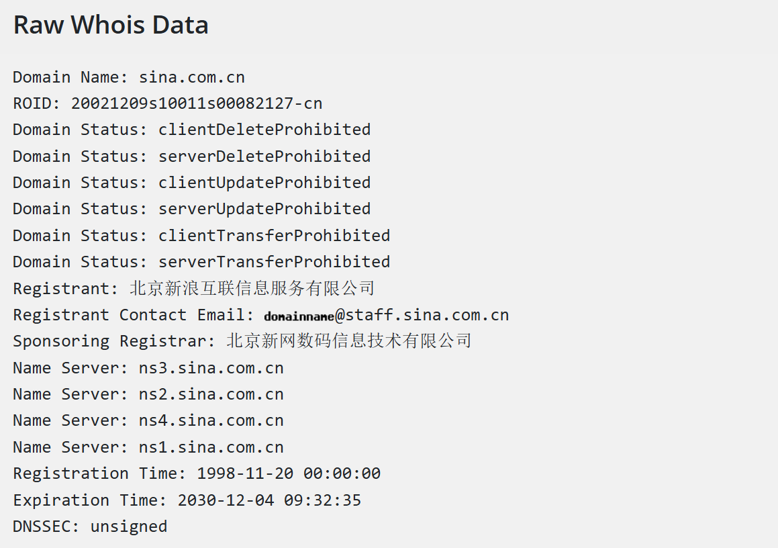
Task: Click the clientTransferProhibited status text
Action: tap(274, 236)
